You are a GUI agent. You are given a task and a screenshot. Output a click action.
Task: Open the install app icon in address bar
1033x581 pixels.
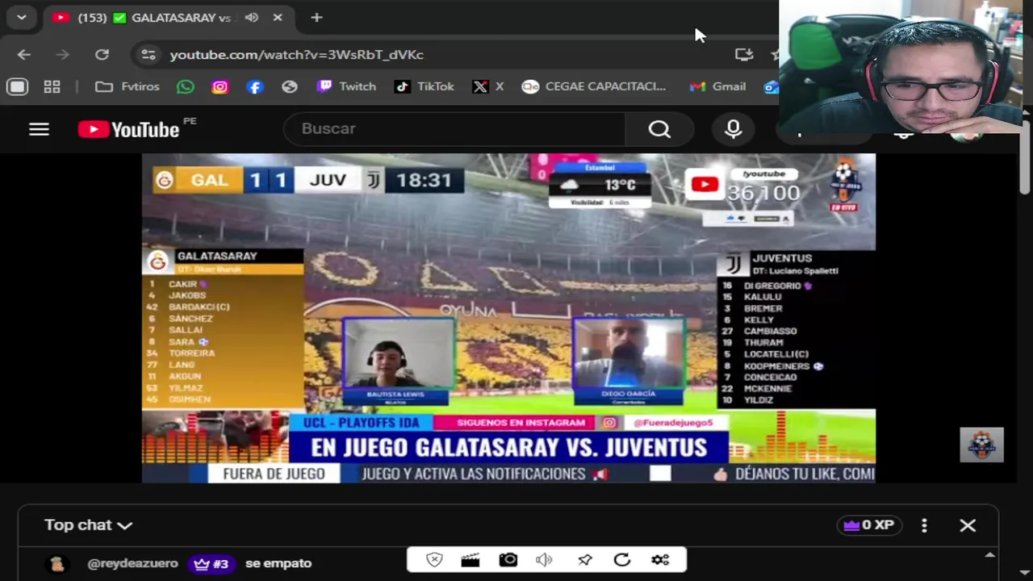(x=743, y=54)
